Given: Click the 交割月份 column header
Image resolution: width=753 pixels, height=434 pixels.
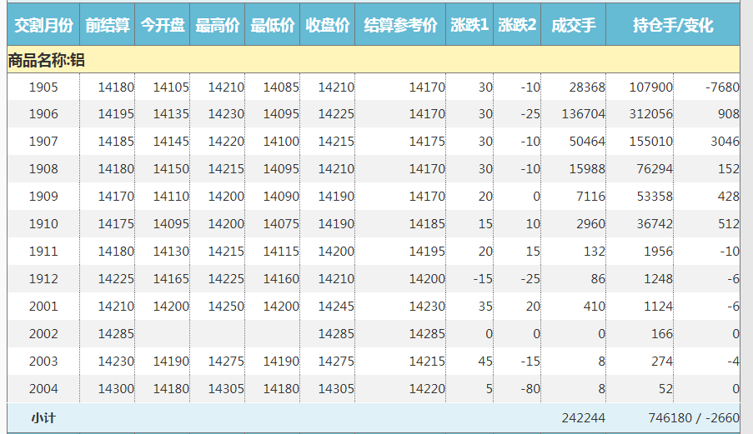Looking at the screenshot, I should pyautogui.click(x=43, y=26).
